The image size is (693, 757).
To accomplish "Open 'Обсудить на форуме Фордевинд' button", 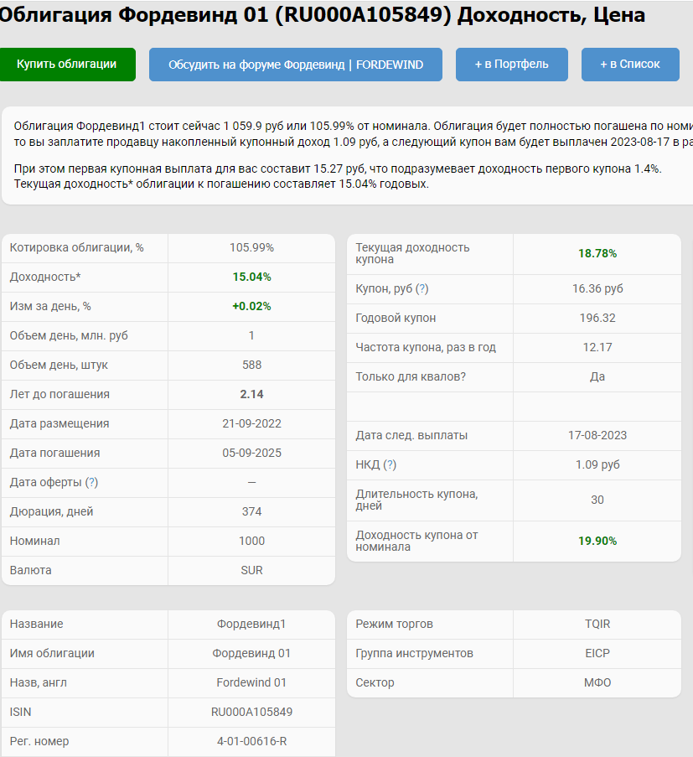I will click(x=295, y=65).
